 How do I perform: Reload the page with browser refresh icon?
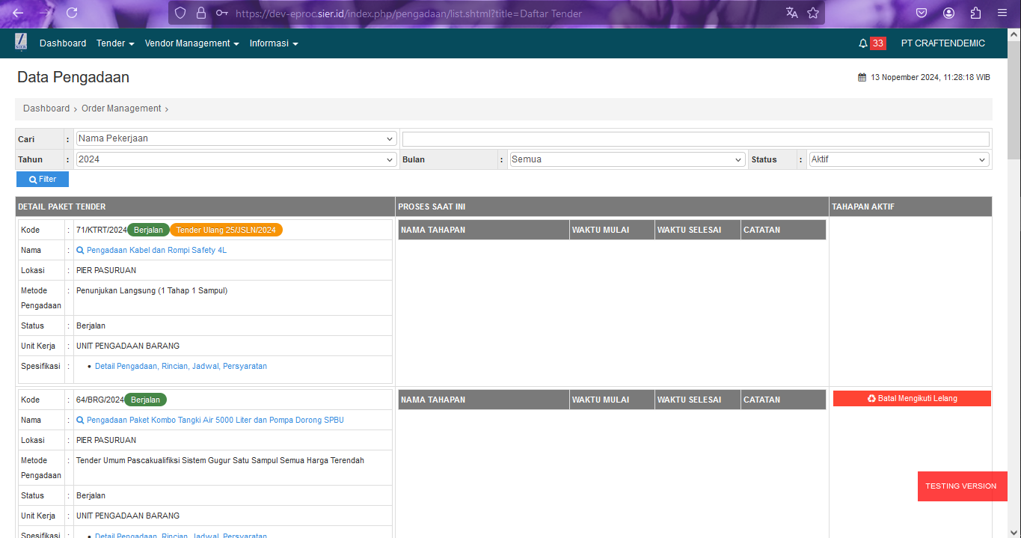pyautogui.click(x=72, y=13)
